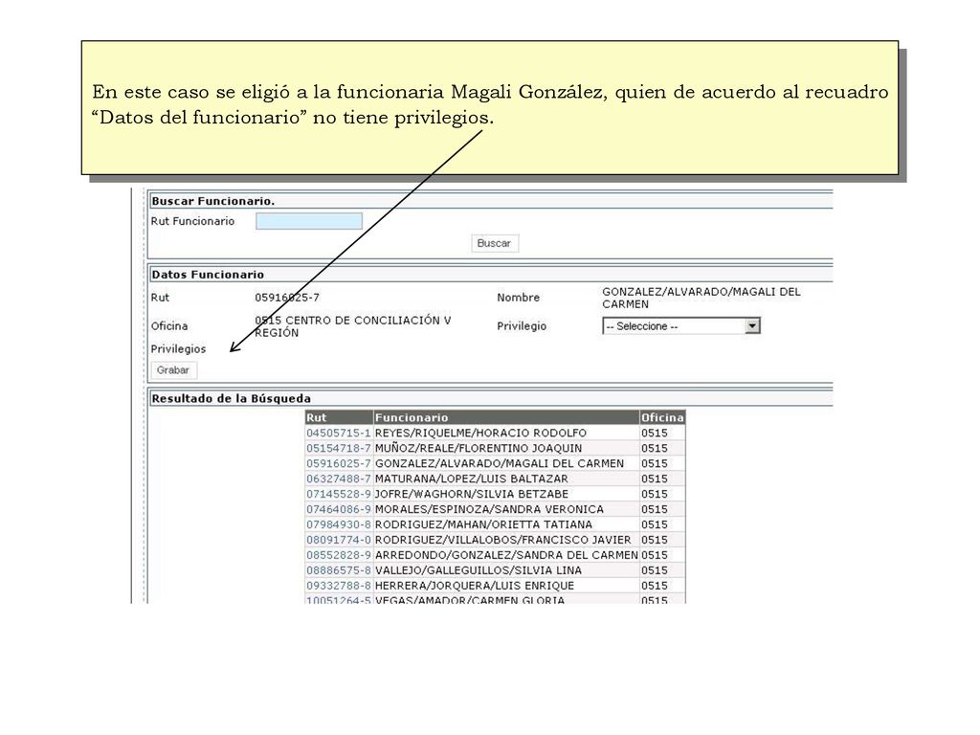980x735 pixels.
Task: Select GONZALEZ/ALVARADO/MAGALI DEL CARMEN table cell
Action: tap(506, 464)
